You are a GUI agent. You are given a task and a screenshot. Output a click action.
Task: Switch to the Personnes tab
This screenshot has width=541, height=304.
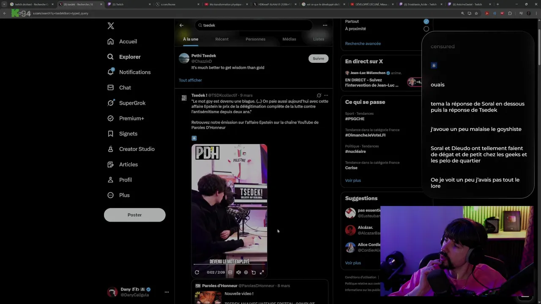pos(255,39)
